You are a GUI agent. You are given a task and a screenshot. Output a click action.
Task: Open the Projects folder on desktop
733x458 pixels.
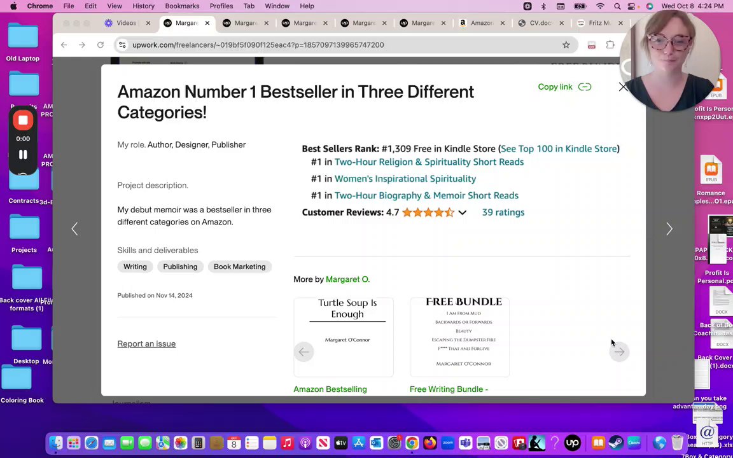tap(24, 233)
